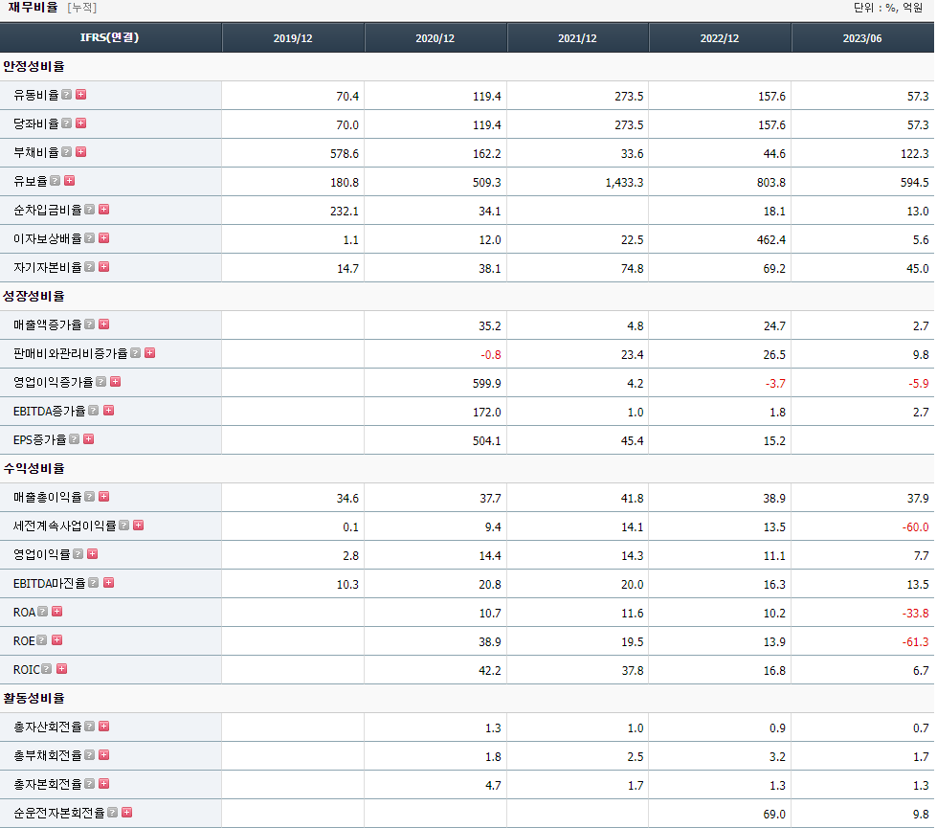Click plus icon beside 순운전자본회전율

(x=126, y=812)
